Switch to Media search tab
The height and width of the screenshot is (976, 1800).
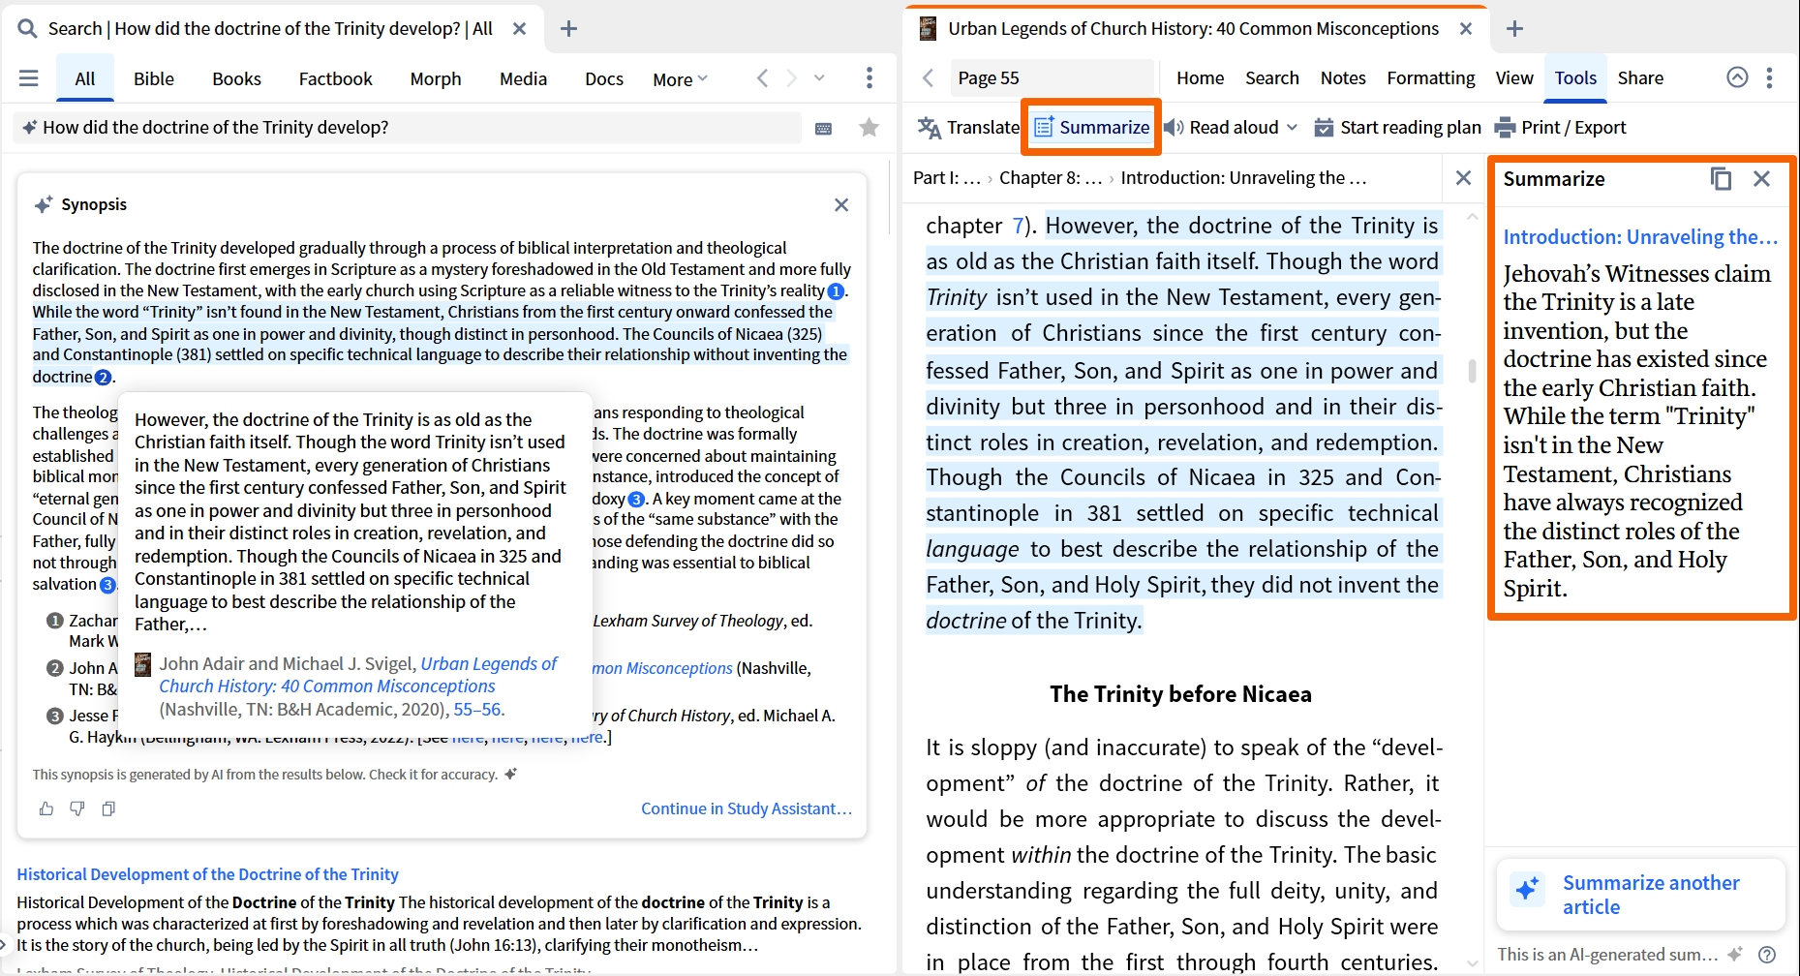click(523, 78)
